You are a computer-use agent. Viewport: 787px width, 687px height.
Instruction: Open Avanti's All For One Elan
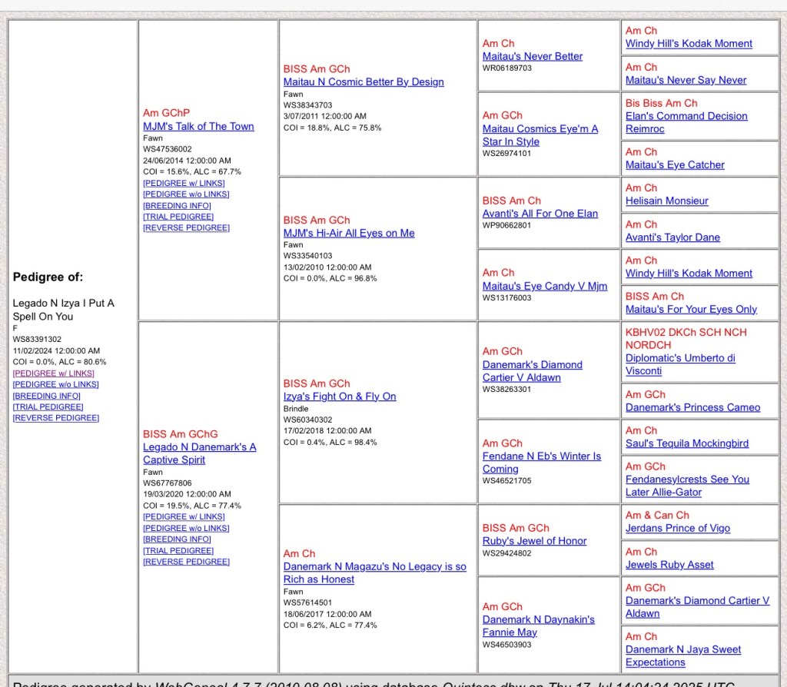coord(540,214)
